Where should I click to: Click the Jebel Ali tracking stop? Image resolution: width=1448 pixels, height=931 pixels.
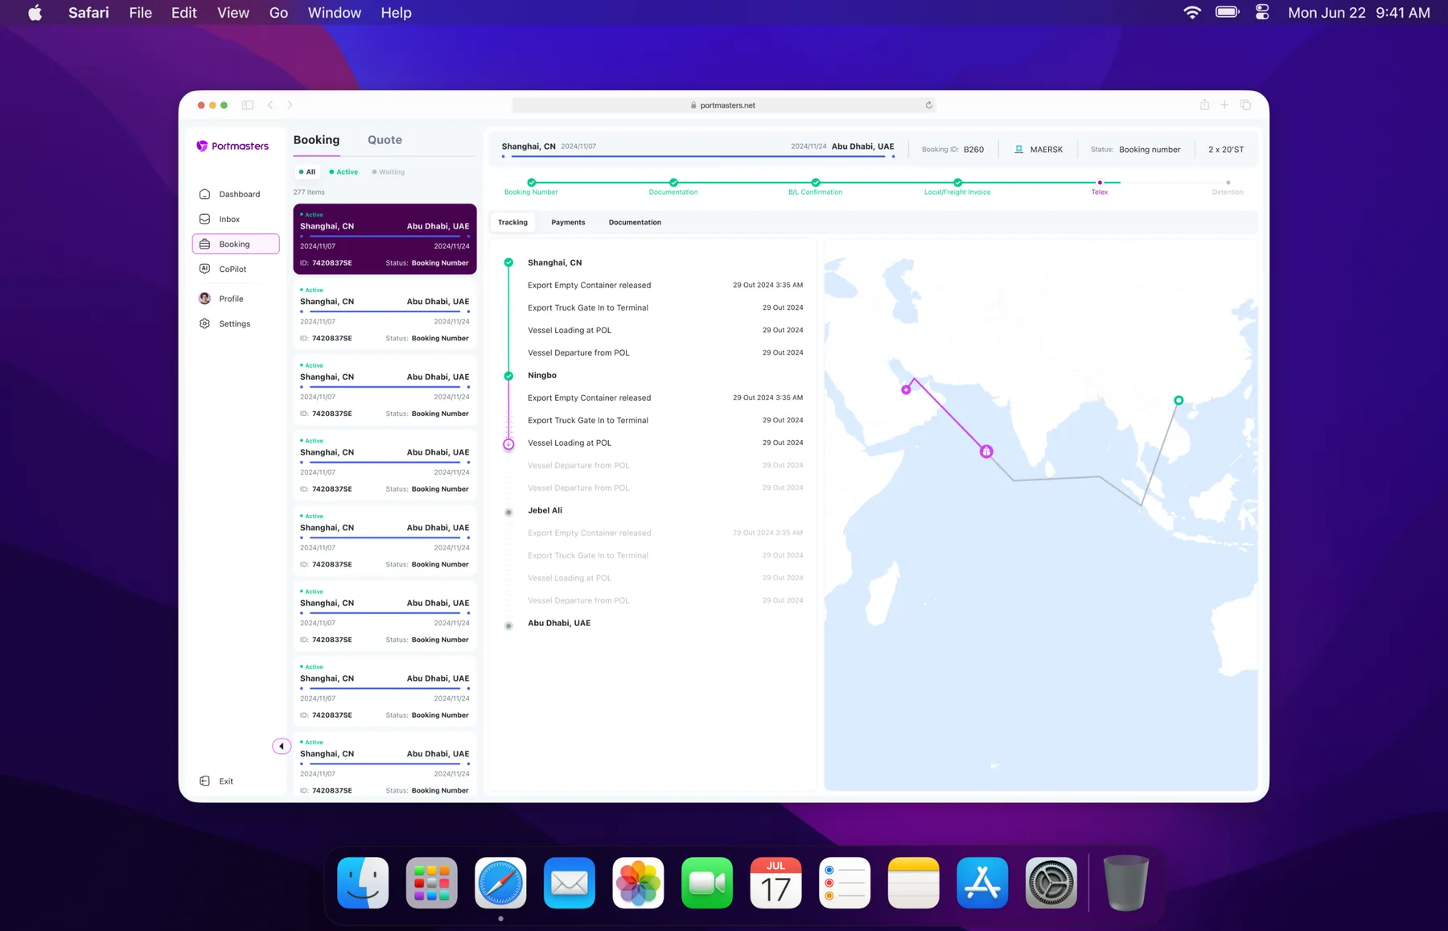[545, 510]
